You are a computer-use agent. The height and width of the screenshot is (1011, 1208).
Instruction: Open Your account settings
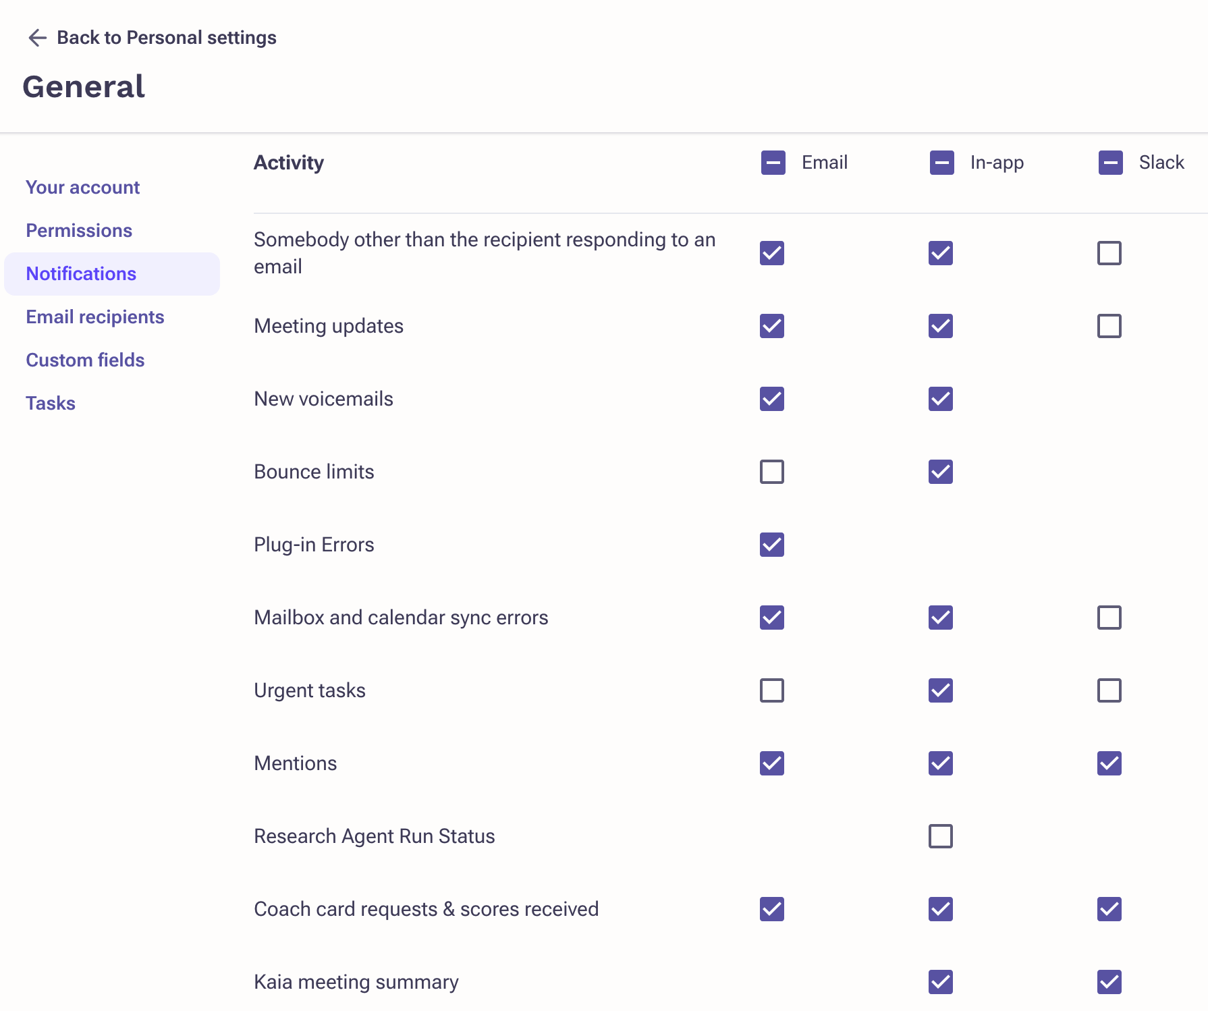coord(82,188)
